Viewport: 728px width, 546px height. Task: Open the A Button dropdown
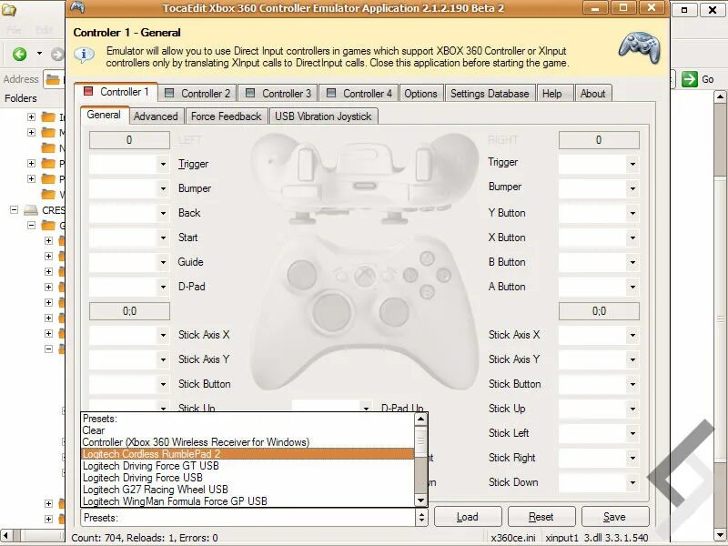(x=632, y=287)
